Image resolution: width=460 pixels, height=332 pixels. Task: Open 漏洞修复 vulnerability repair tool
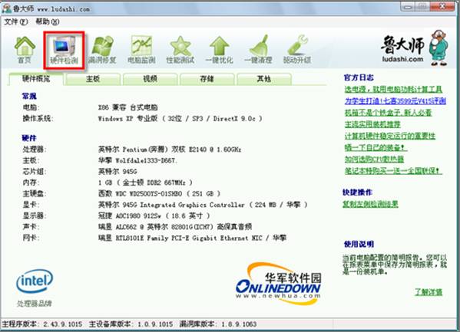click(x=102, y=50)
